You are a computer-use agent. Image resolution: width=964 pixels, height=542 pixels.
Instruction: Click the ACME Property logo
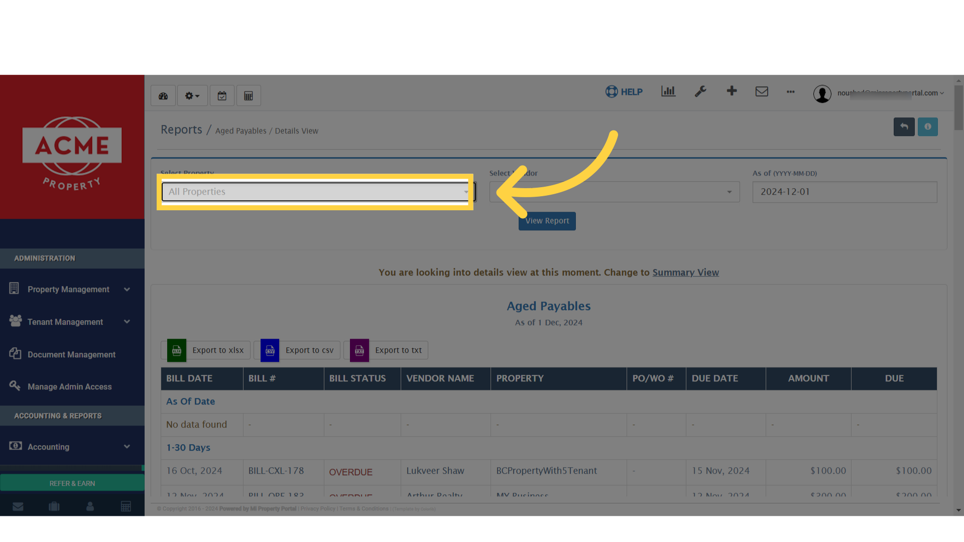click(x=72, y=153)
